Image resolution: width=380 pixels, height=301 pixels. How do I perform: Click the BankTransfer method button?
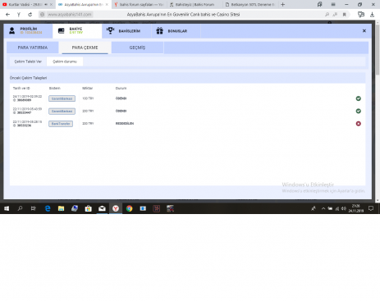[61, 124]
